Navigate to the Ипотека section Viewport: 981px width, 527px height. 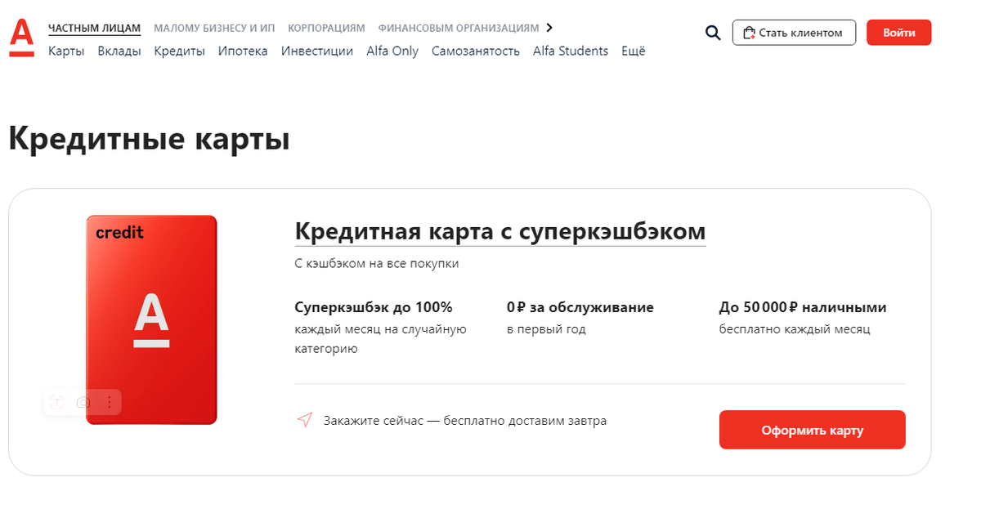tap(243, 51)
